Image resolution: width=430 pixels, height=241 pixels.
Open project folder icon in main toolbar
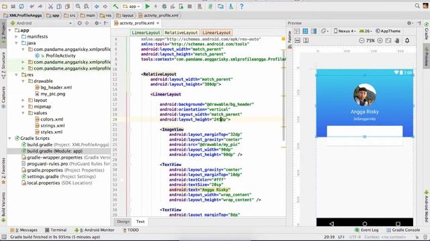coord(5,6)
